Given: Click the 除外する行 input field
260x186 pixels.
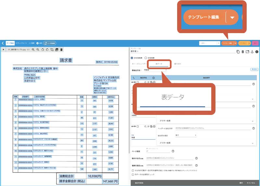Looking at the screenshot, I should coord(170,158).
